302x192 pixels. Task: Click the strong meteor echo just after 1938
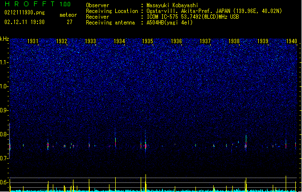246,143
